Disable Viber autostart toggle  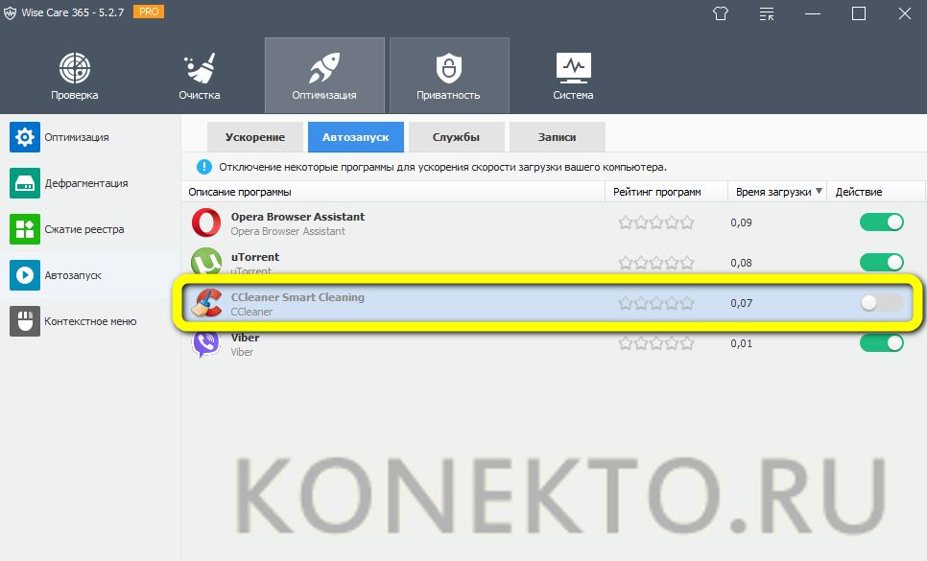882,343
